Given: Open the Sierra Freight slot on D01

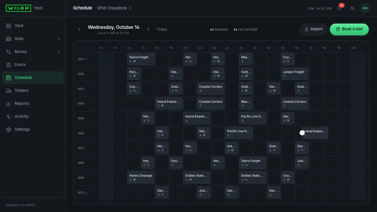Looking at the screenshot, I should pos(141,59).
